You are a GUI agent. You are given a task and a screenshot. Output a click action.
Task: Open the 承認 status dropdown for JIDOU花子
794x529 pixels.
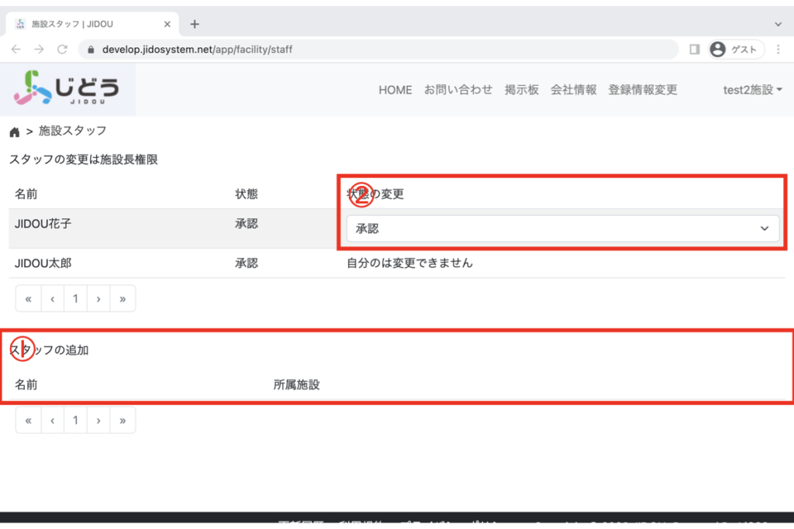562,228
